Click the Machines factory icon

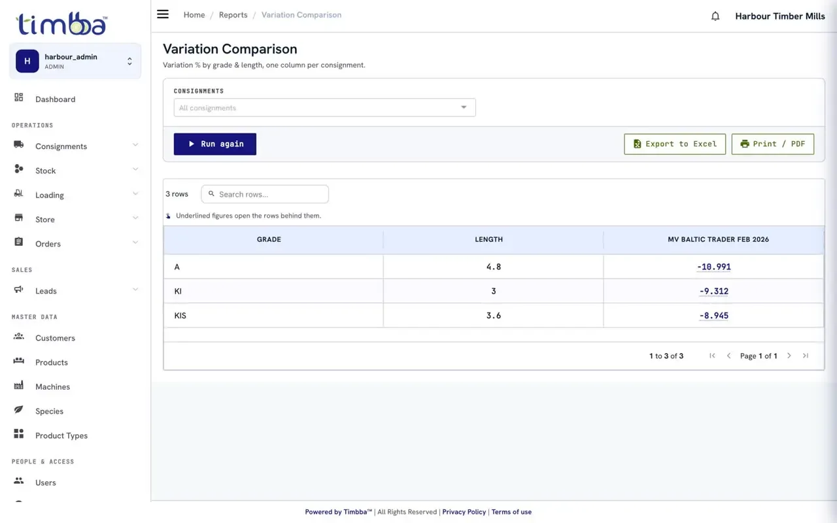click(19, 386)
